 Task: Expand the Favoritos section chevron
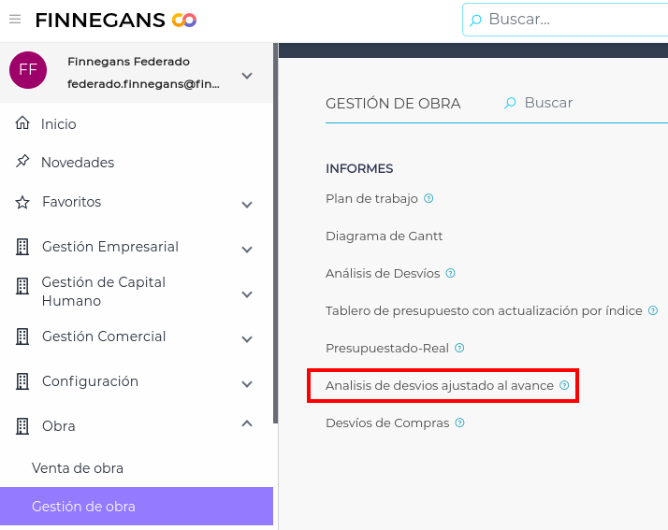[x=247, y=204]
